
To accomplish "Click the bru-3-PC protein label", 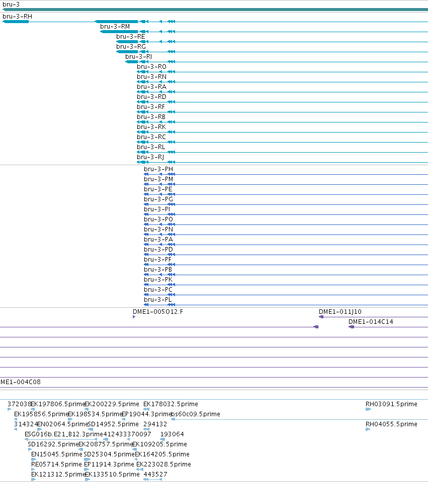I will [x=158, y=290].
